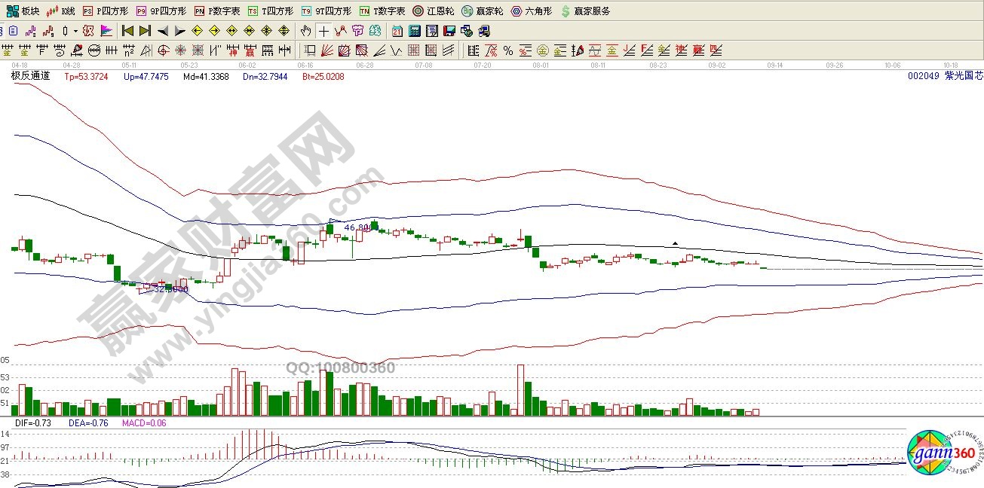Viewport: 984px width, 488px height.
Task: Click the 赢家服务 dollar-sign button
Action: pyautogui.click(x=585, y=11)
